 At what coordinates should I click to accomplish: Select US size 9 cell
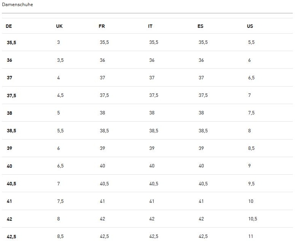click(249, 166)
